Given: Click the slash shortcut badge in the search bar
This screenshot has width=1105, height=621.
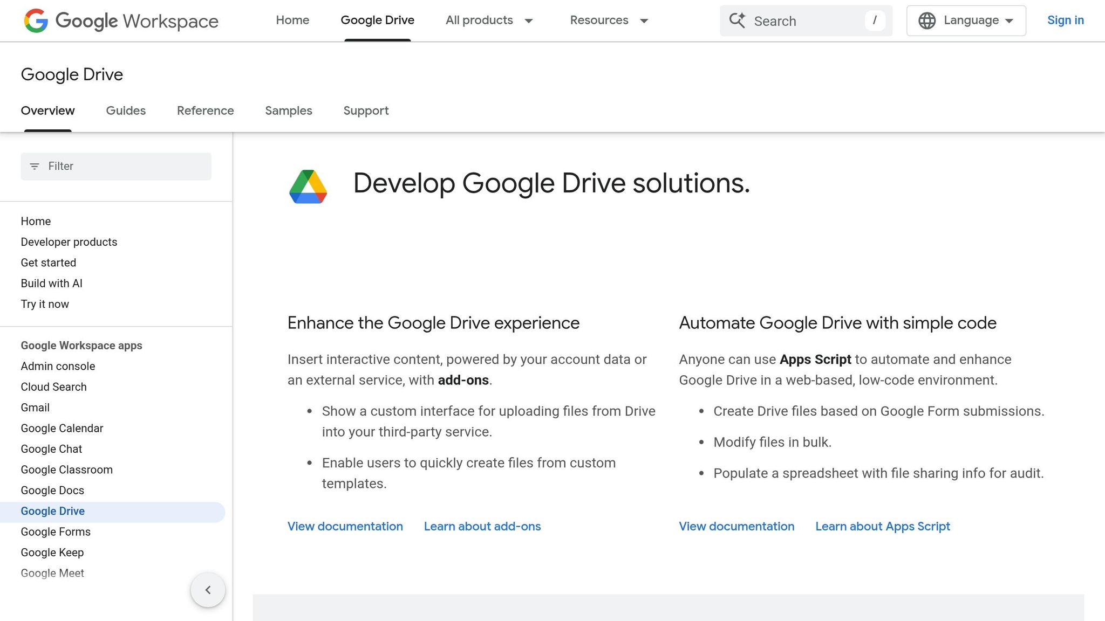Looking at the screenshot, I should click(x=875, y=20).
